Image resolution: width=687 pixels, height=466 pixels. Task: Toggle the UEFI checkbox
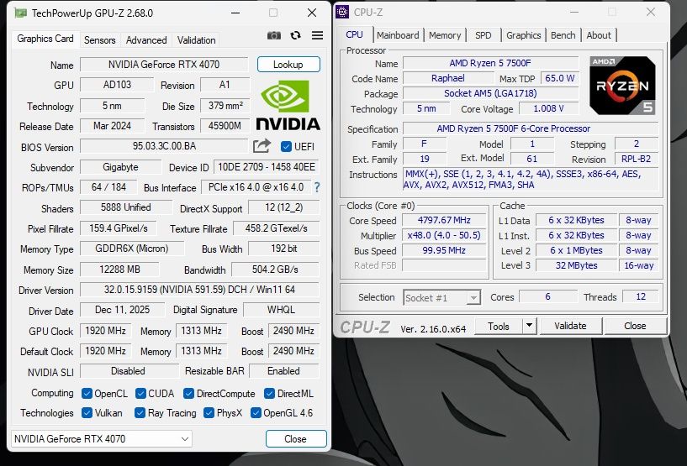pos(286,147)
